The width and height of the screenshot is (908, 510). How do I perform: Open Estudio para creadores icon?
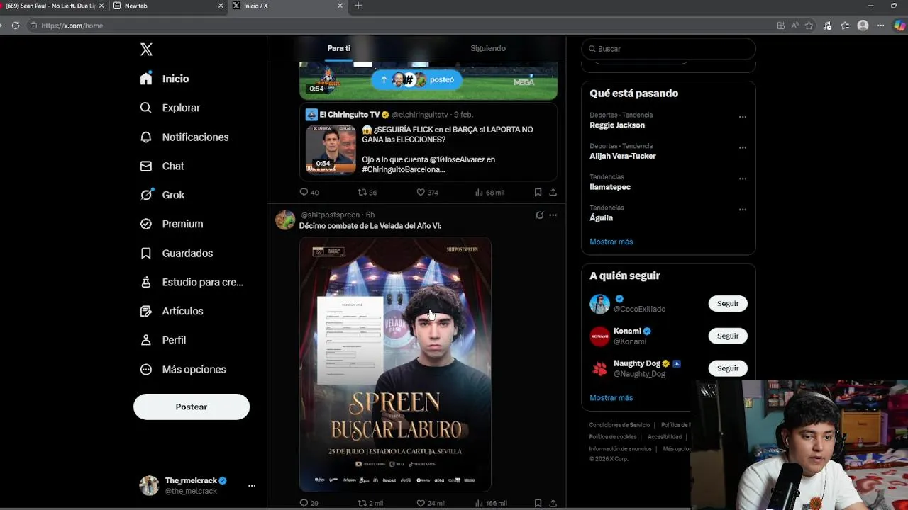(x=146, y=282)
